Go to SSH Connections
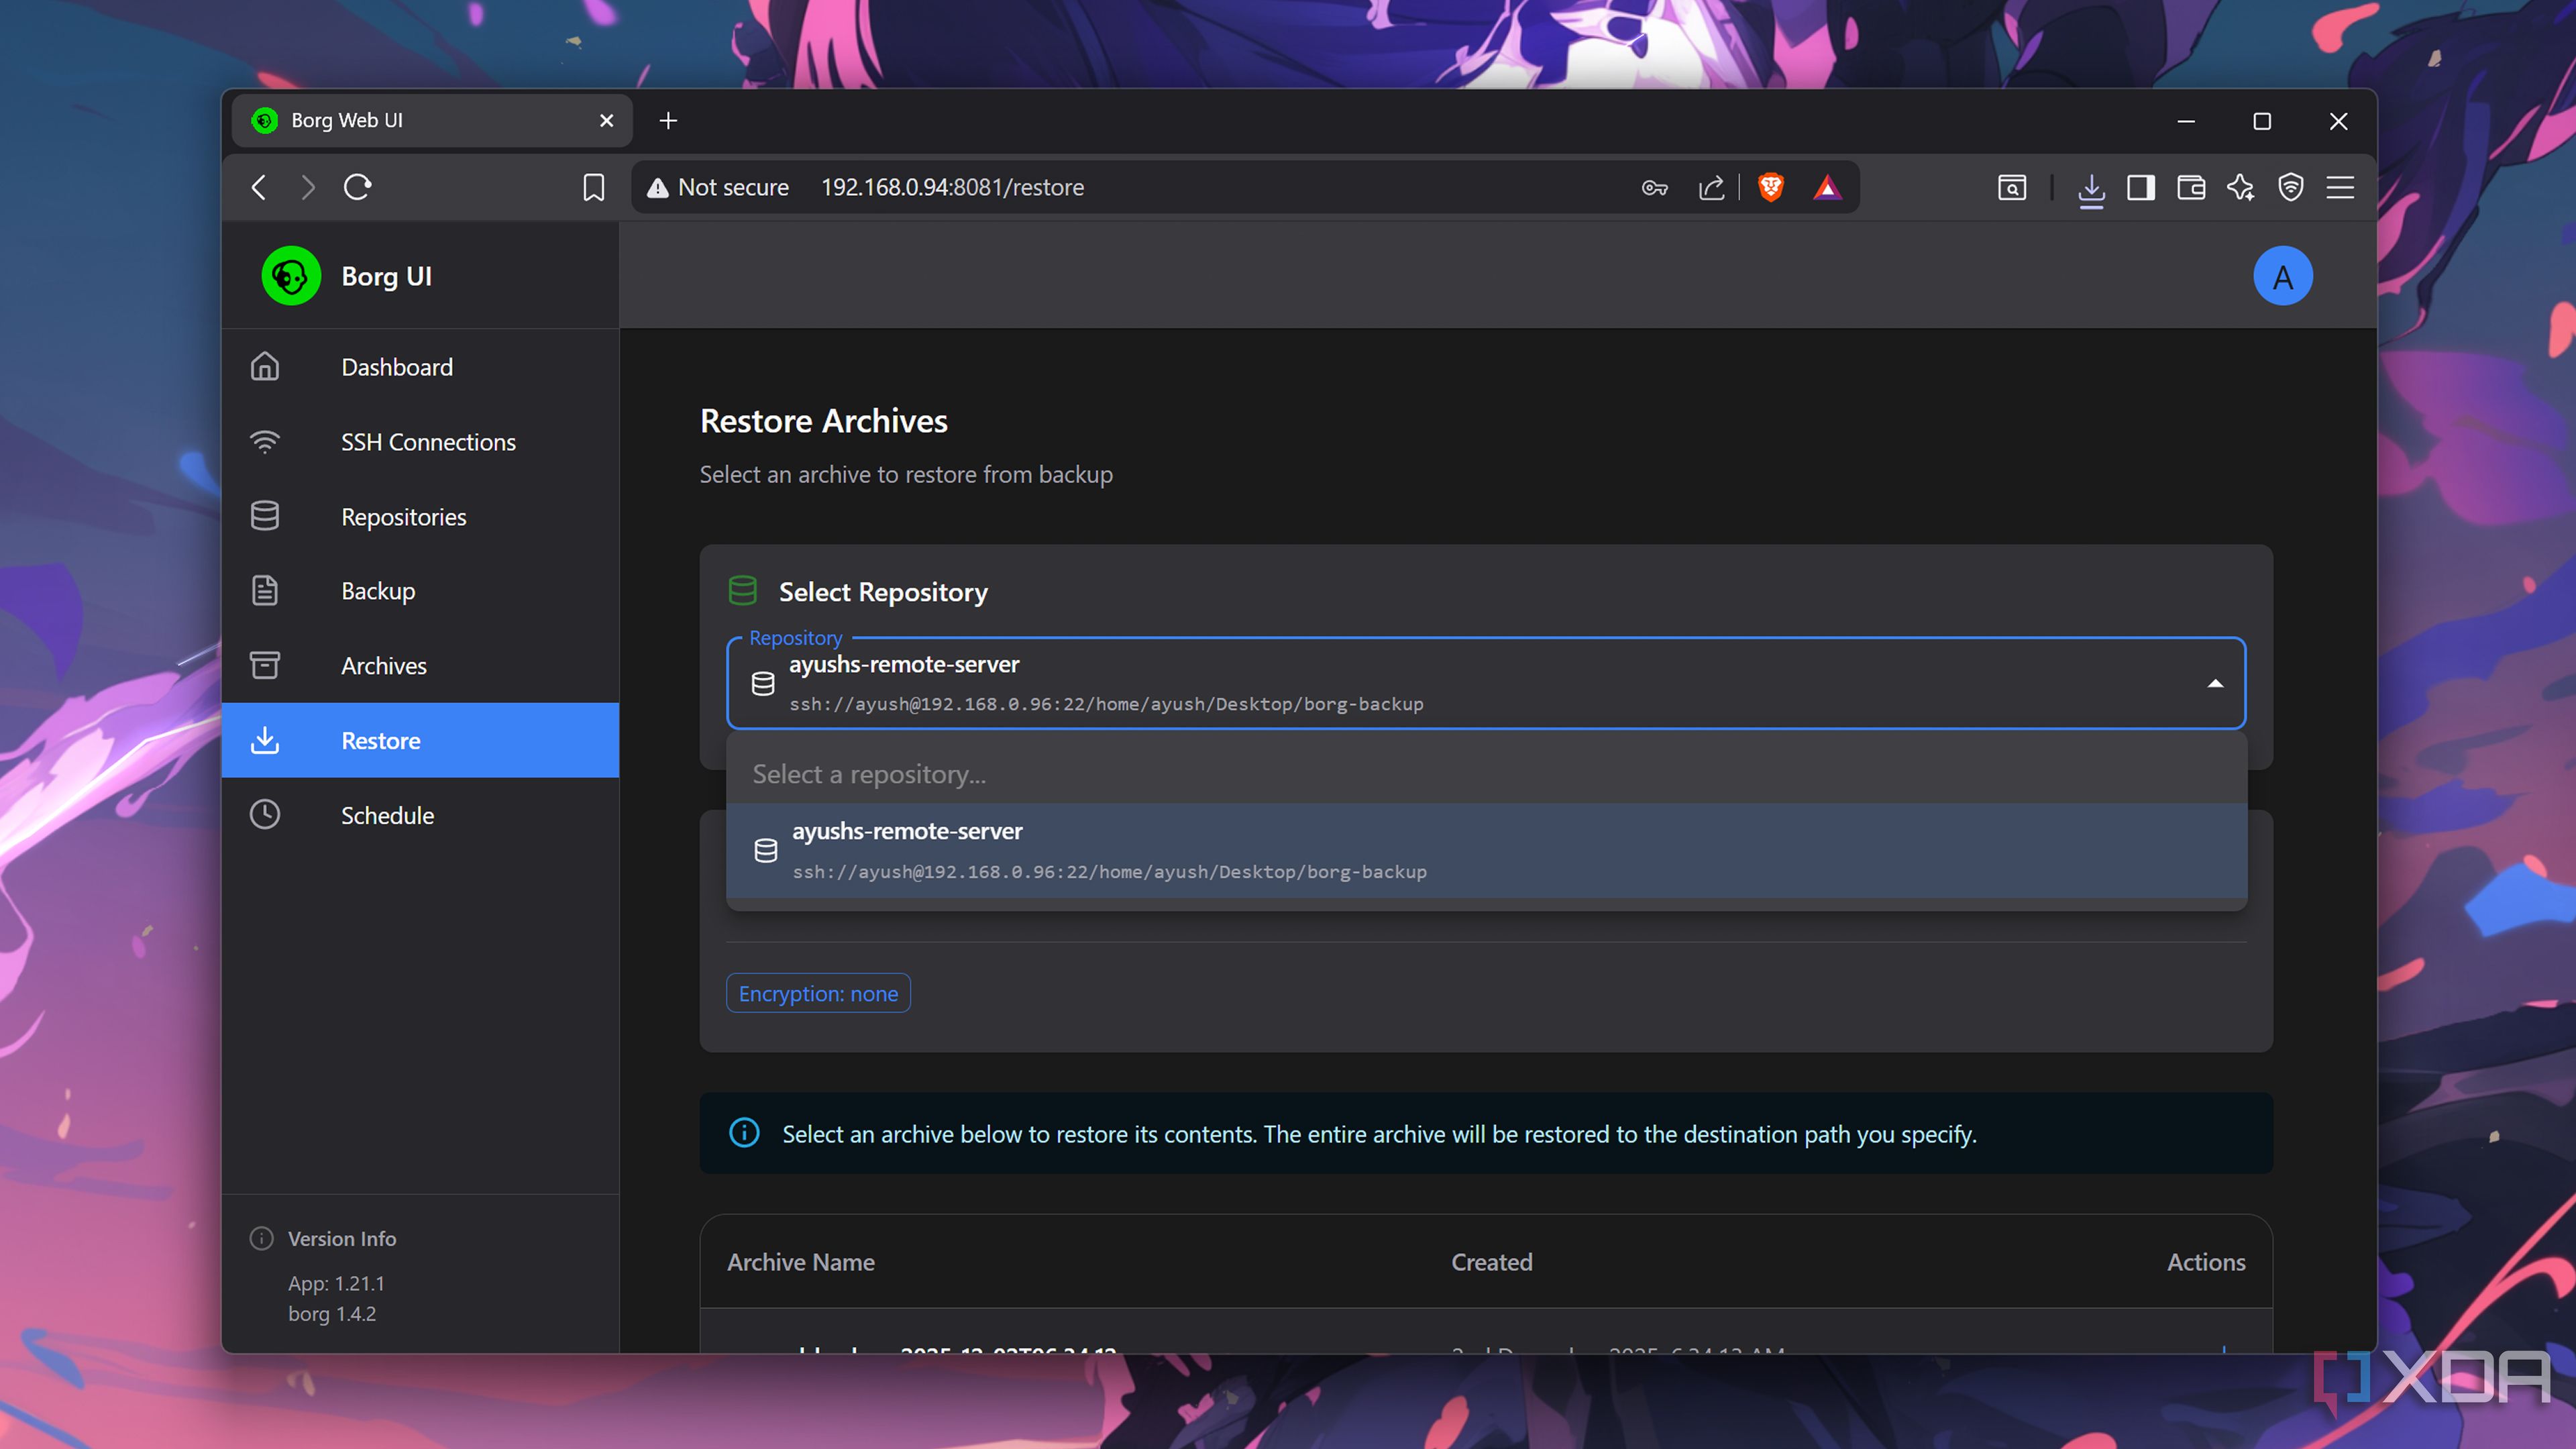This screenshot has width=2576, height=1449. 420,442
